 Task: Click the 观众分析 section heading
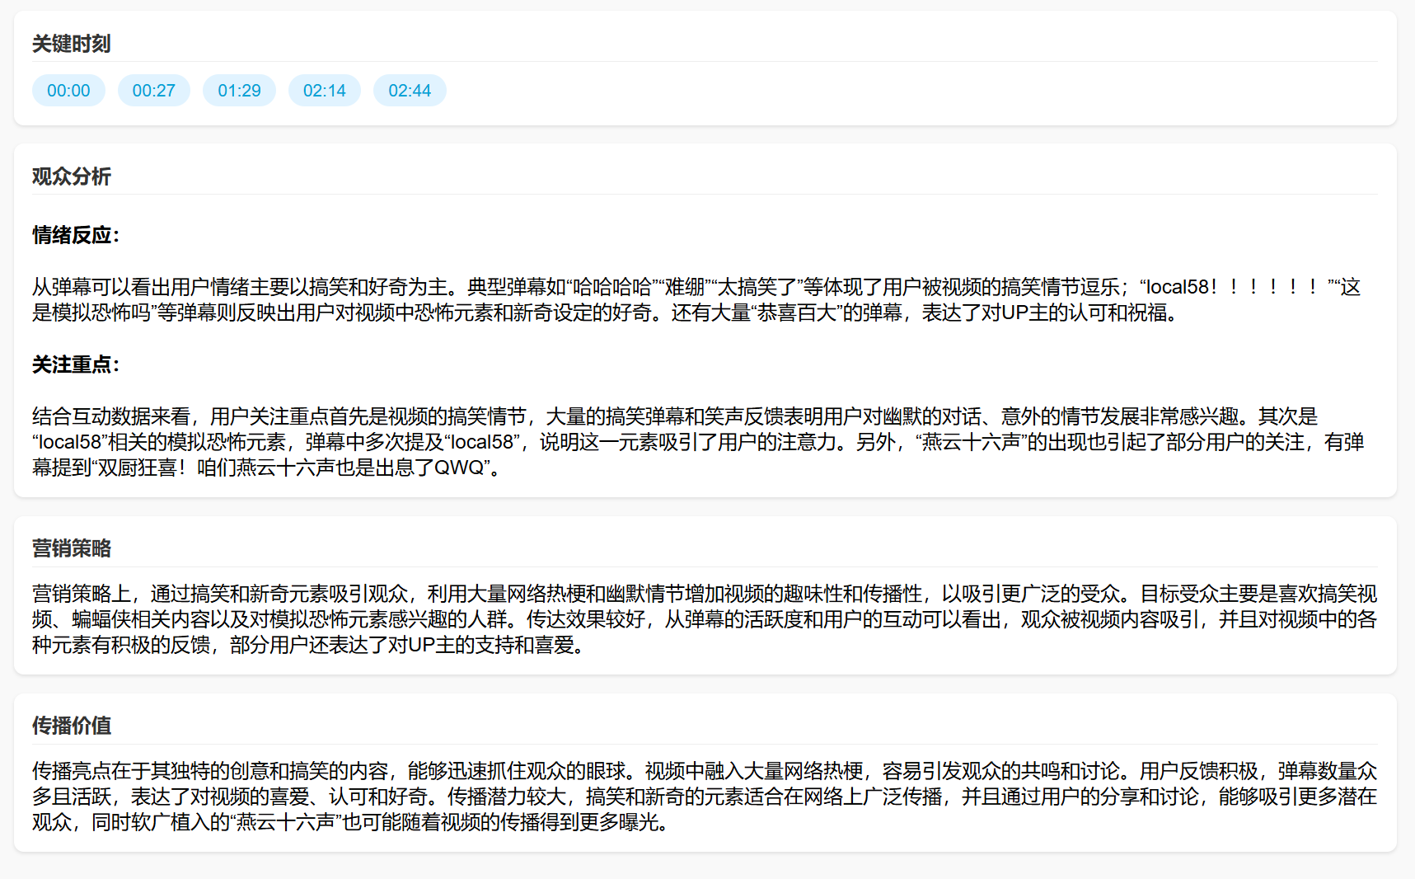coord(71,176)
